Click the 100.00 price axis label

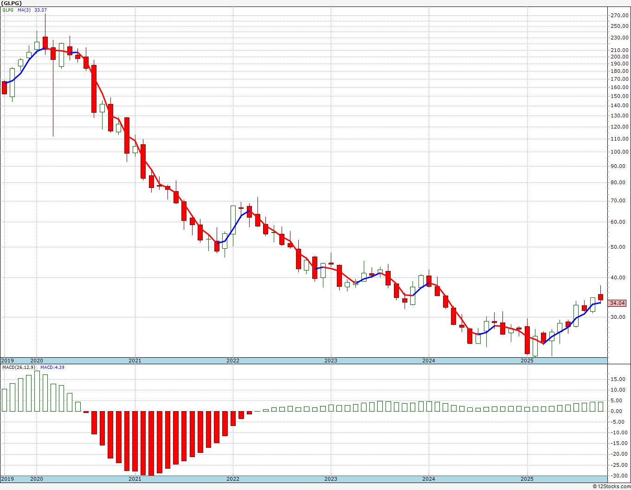pos(619,152)
